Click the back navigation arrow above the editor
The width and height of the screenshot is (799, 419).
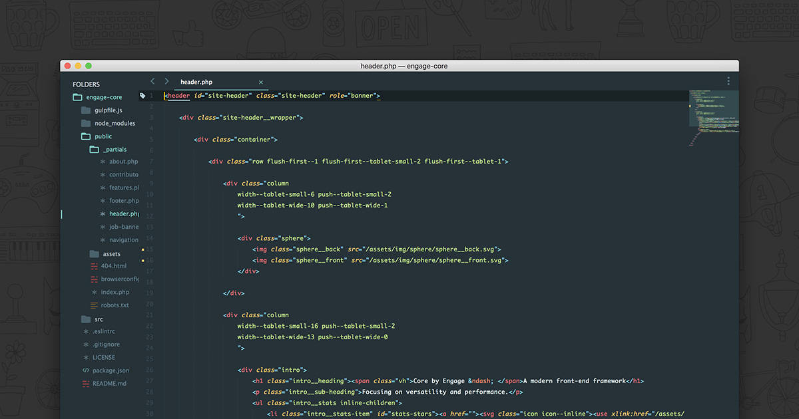(x=152, y=80)
